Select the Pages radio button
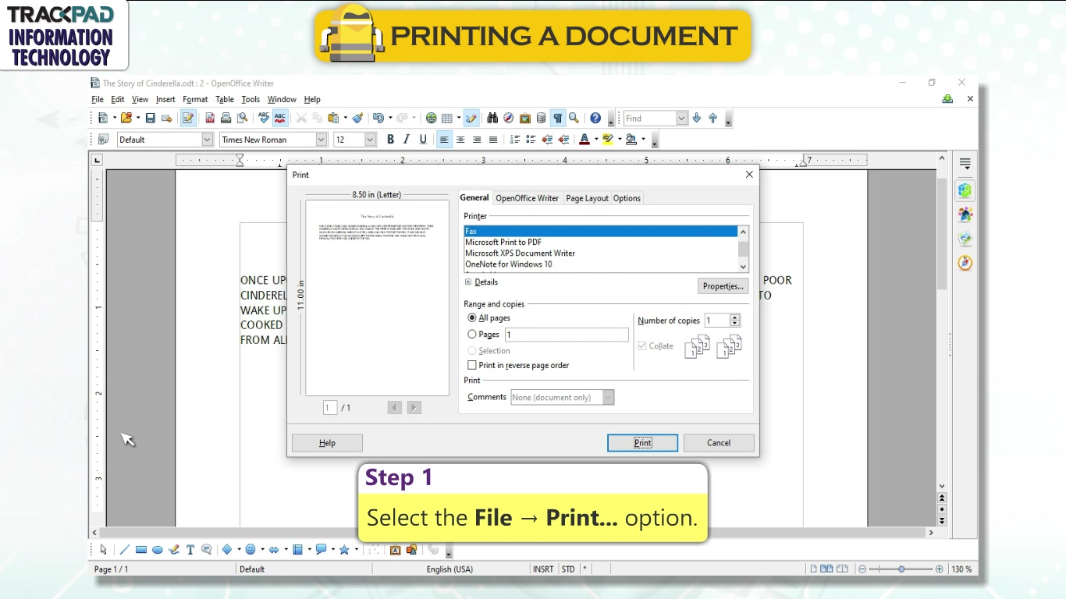 [x=472, y=335]
